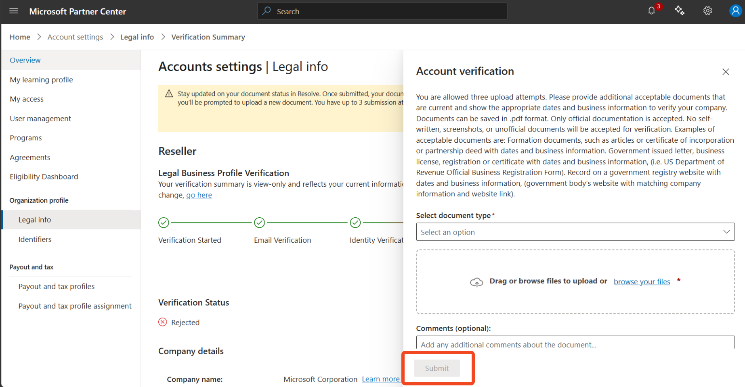Image resolution: width=745 pixels, height=387 pixels.
Task: Click Learn more link by company name
Action: click(x=380, y=379)
